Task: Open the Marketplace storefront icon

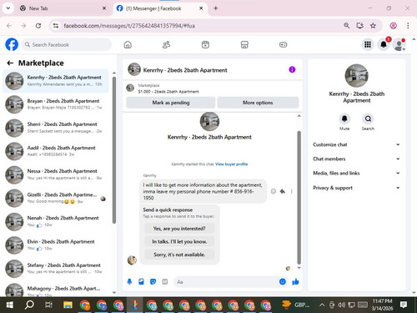Action: click(244, 44)
